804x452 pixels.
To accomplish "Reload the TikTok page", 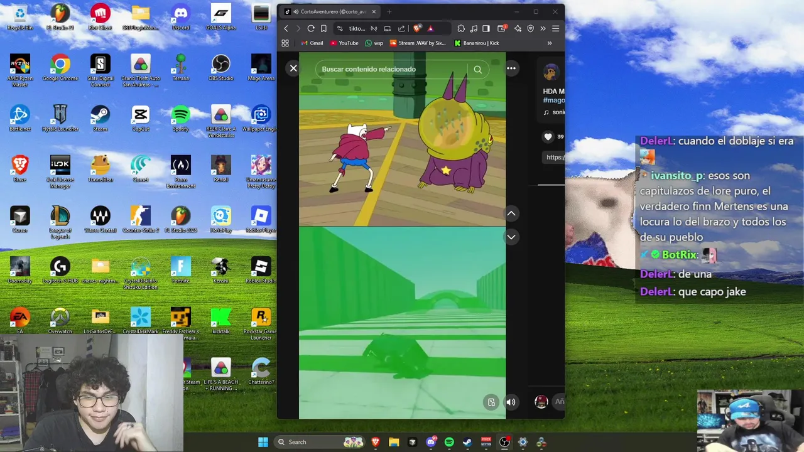I will (x=311, y=28).
